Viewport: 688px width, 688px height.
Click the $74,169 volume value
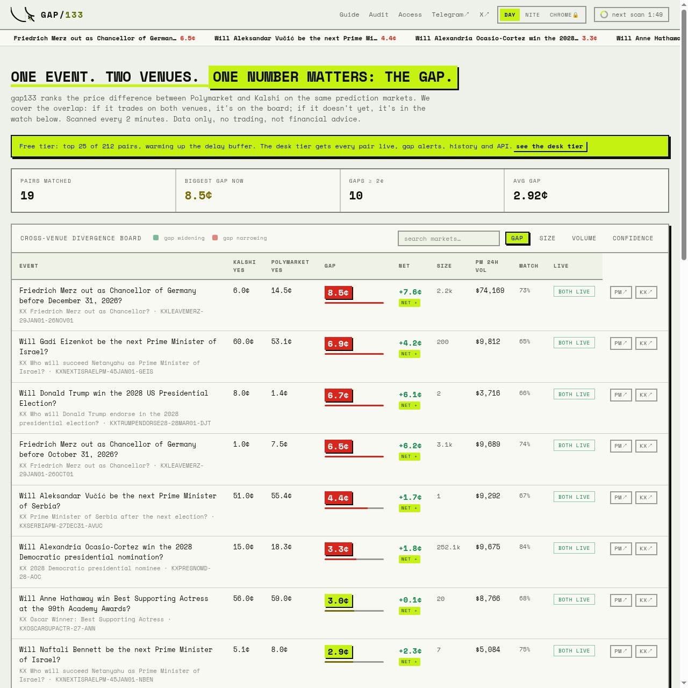490,291
